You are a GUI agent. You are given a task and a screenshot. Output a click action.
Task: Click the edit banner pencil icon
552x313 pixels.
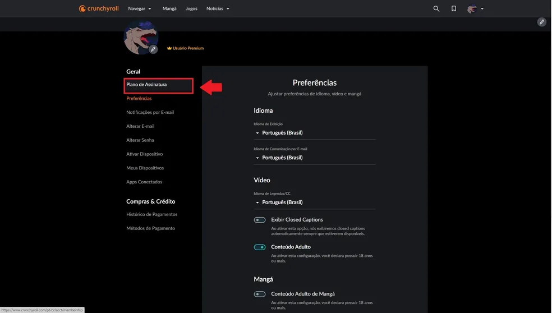(541, 22)
